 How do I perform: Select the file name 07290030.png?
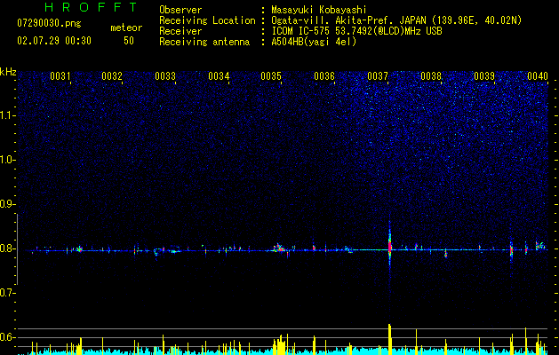coord(49,23)
